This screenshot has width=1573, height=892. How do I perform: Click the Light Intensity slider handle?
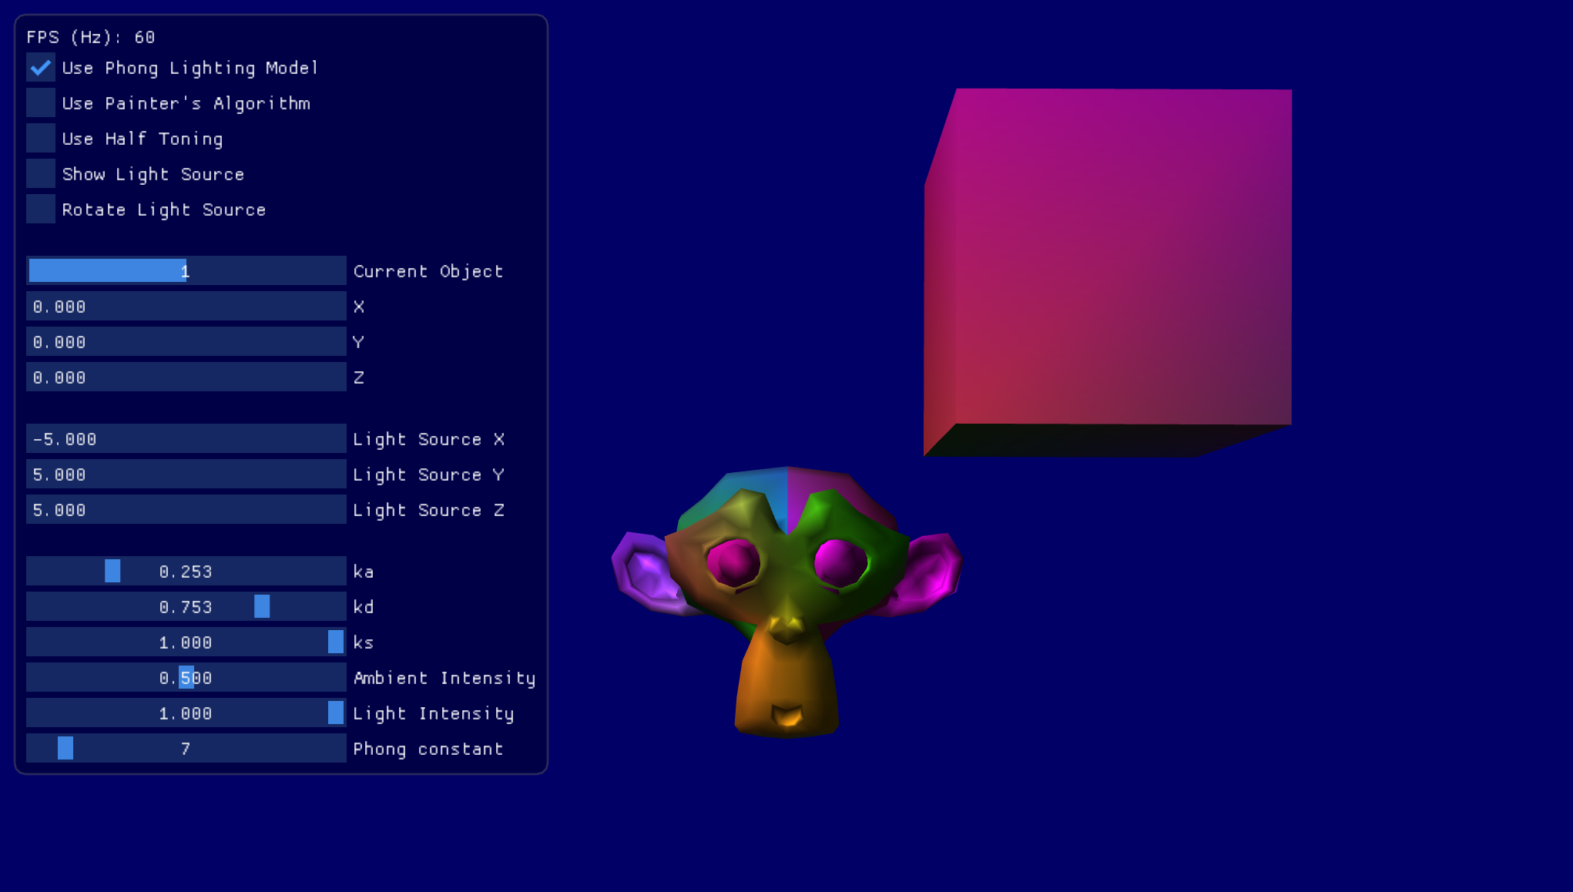336,713
